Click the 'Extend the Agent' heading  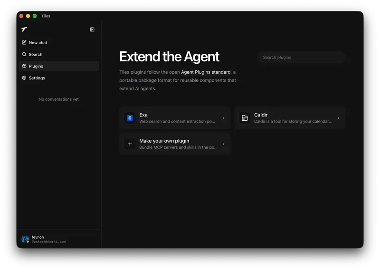pos(169,57)
